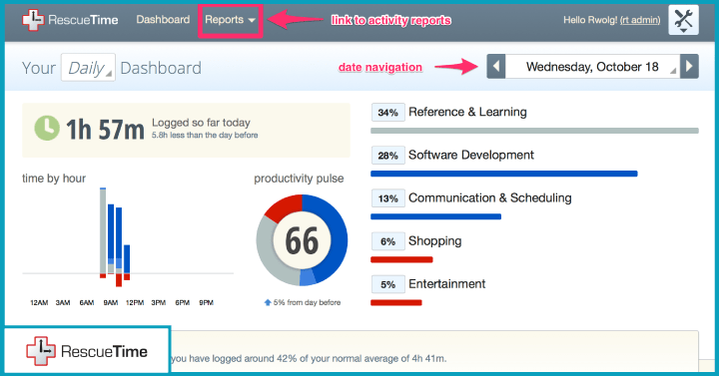Click the rt admin link

(640, 20)
